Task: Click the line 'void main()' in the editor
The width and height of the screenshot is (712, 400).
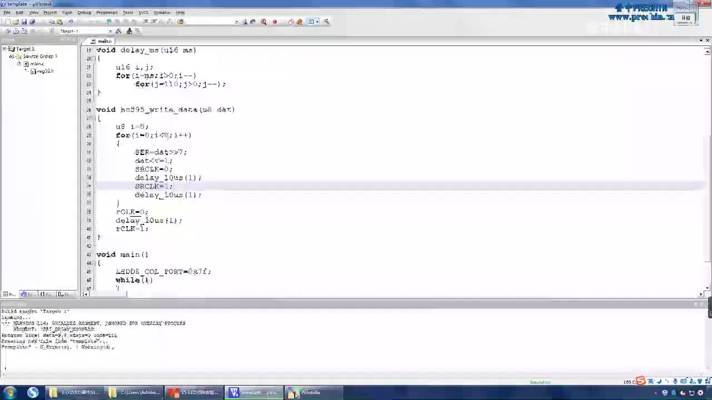Action: tap(122, 254)
